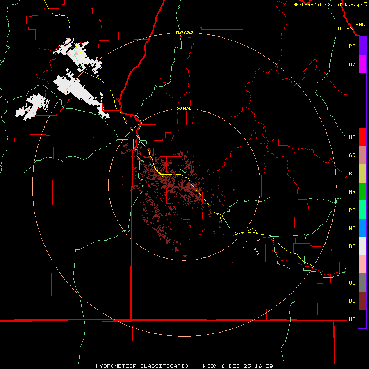
Task: Click the DS white legend swatch
Action: (x=362, y=246)
